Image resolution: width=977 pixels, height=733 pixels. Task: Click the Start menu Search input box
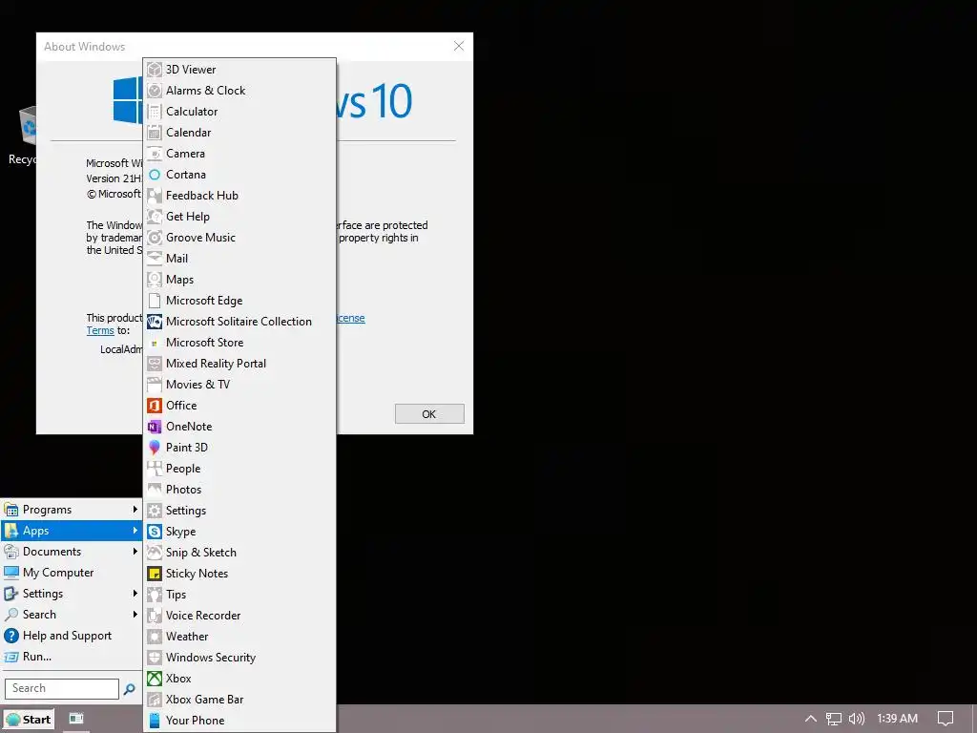[x=62, y=689]
